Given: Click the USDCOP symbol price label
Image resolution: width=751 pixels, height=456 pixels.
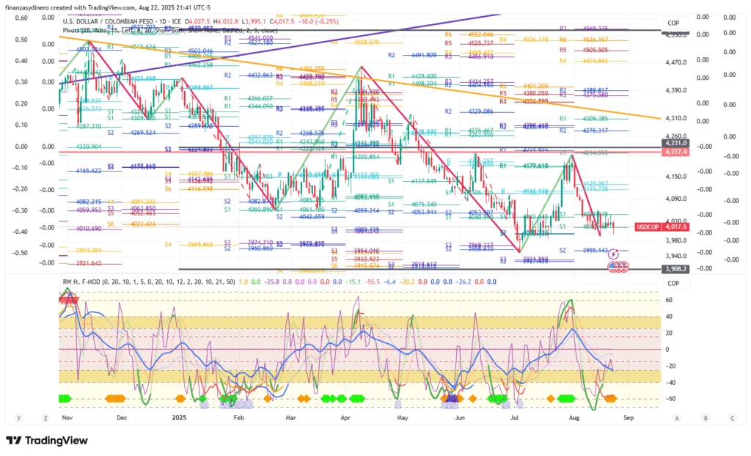Looking at the screenshot, I should point(648,227).
